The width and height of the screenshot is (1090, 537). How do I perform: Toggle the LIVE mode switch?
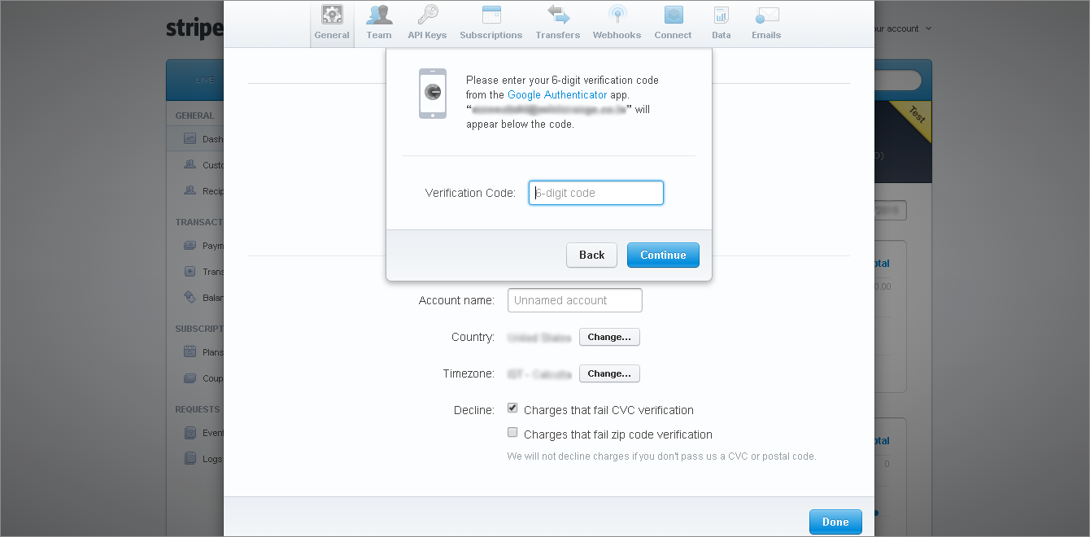[x=205, y=80]
